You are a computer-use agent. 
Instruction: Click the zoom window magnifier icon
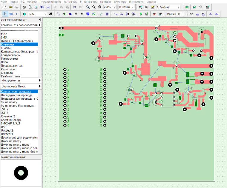point(100,7)
